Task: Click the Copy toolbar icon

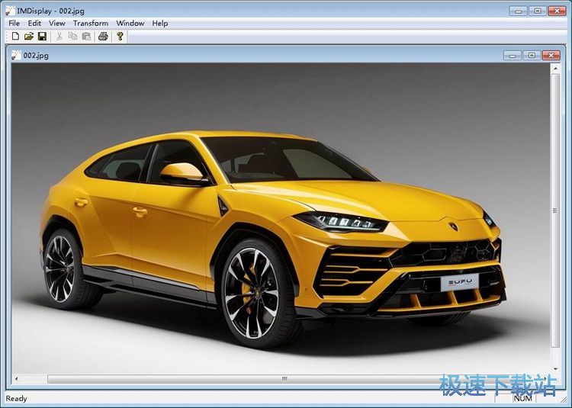Action: (72, 36)
